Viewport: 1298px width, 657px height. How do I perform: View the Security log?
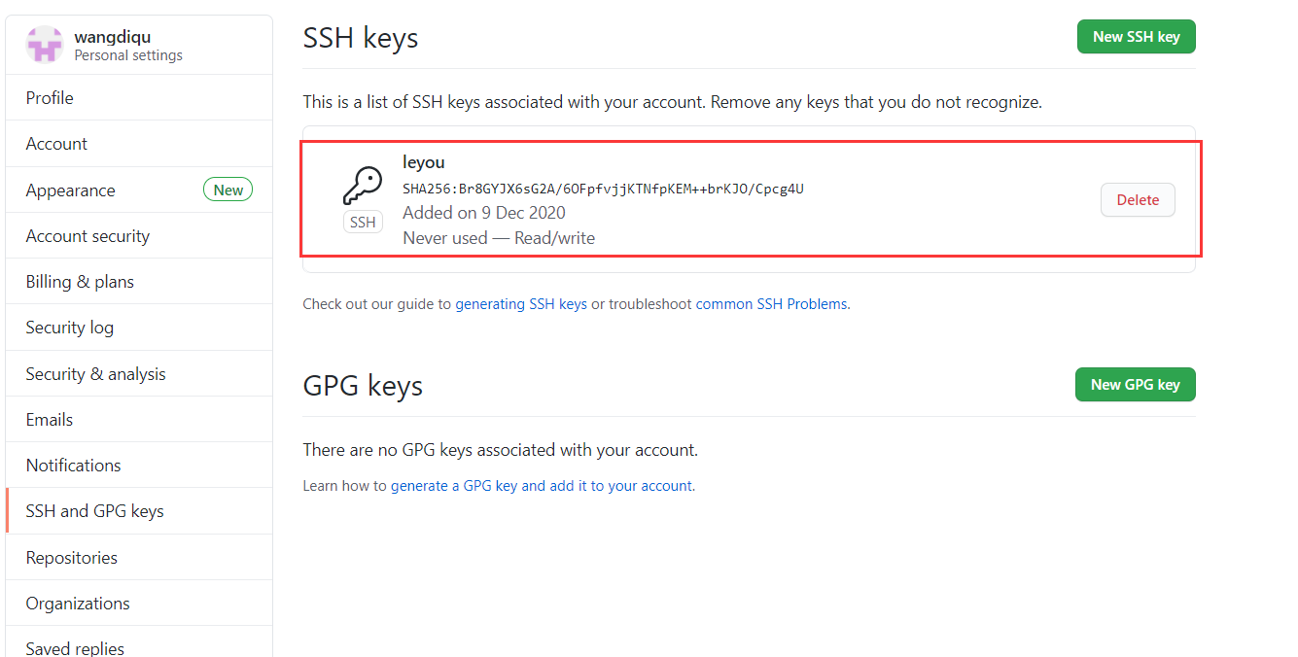(69, 328)
